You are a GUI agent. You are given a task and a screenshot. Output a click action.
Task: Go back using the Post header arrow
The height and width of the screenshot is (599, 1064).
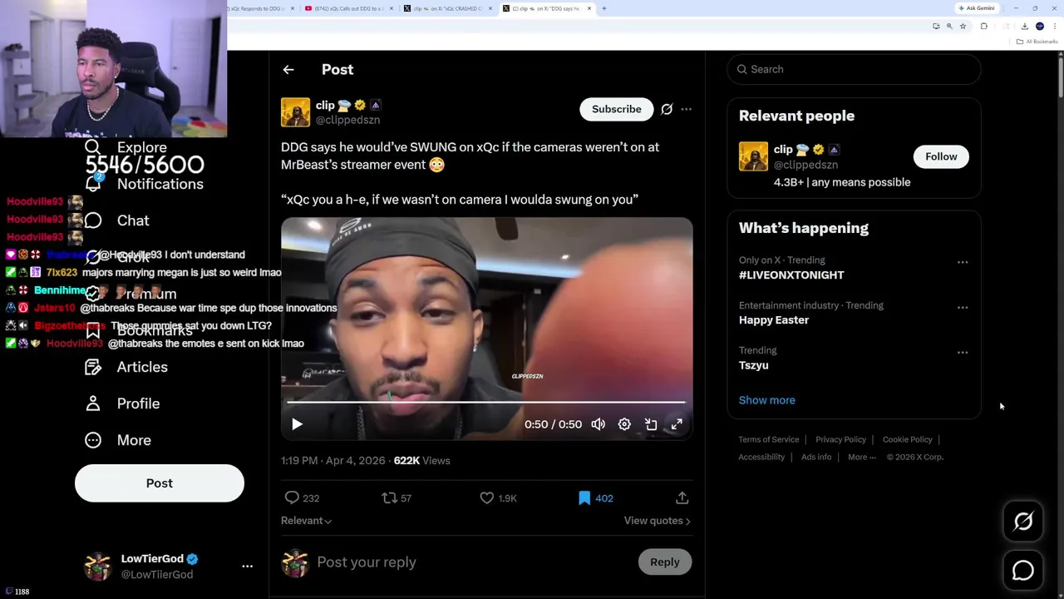[x=288, y=70]
